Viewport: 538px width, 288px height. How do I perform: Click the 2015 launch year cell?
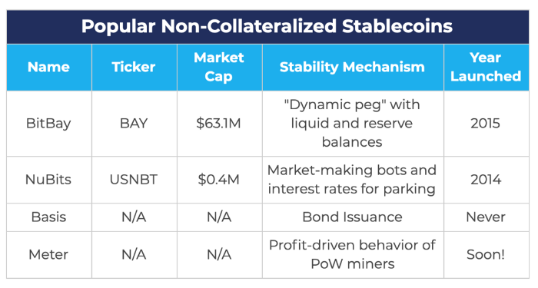coord(486,124)
